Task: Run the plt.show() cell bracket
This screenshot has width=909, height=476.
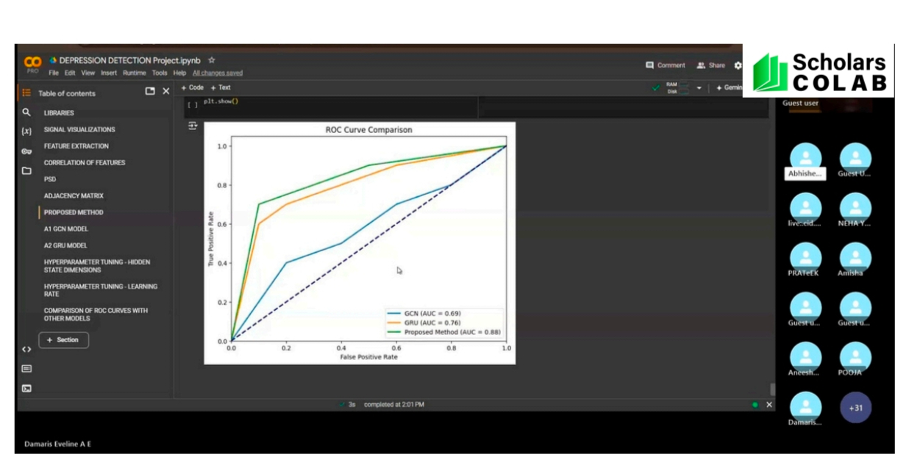Action: (x=192, y=104)
